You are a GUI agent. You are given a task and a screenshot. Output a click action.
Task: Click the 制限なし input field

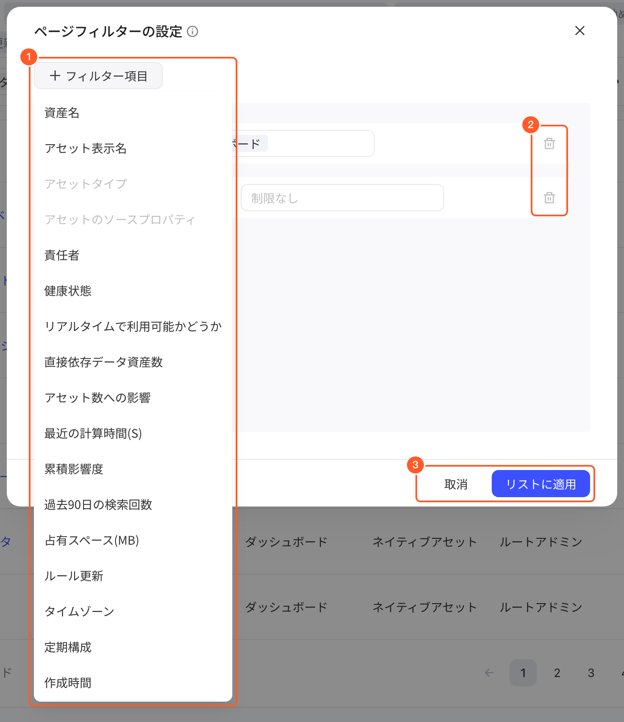(343, 198)
